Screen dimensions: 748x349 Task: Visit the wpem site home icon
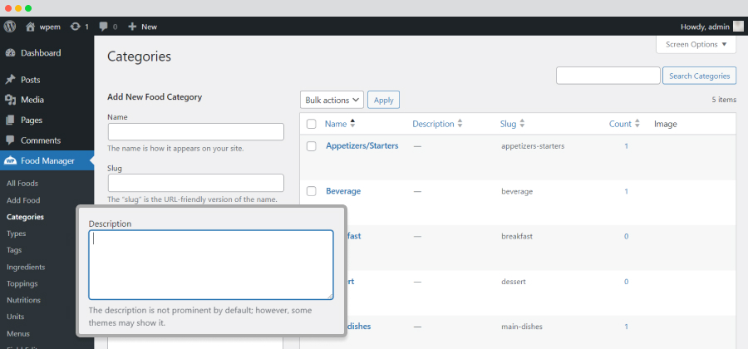coord(31,27)
